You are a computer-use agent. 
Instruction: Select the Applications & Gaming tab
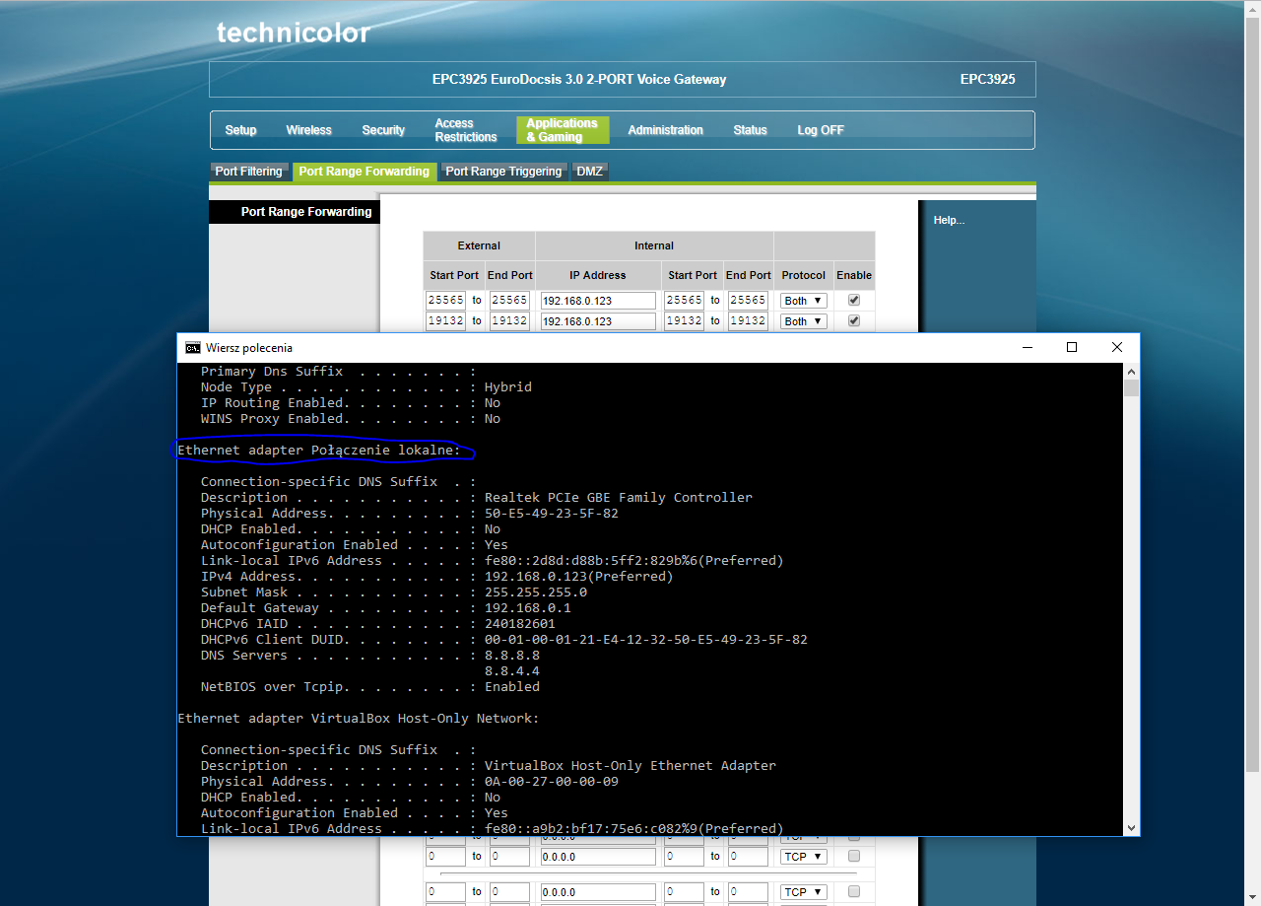point(563,130)
